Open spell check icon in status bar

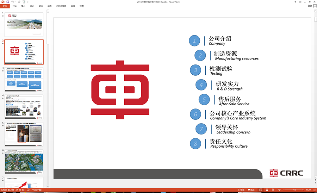coord(28,190)
